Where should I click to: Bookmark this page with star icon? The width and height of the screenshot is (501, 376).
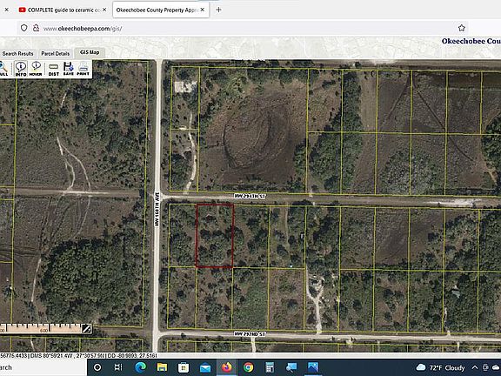461,28
